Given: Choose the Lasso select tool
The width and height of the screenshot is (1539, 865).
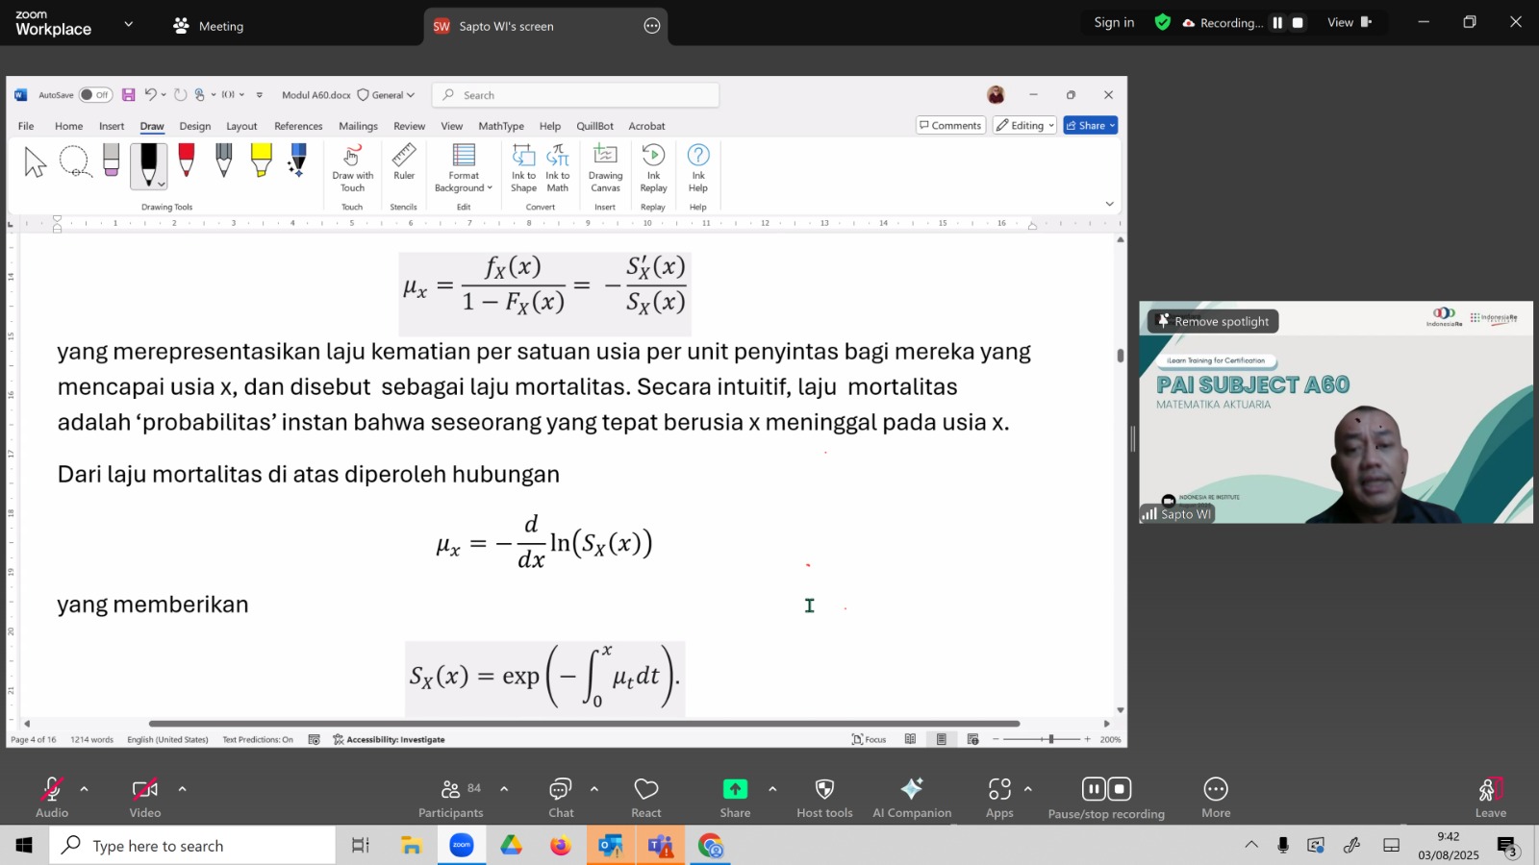Looking at the screenshot, I should pos(74,161).
